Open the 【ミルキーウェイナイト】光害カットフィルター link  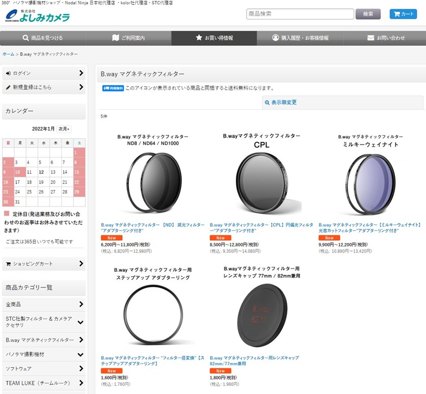point(369,228)
